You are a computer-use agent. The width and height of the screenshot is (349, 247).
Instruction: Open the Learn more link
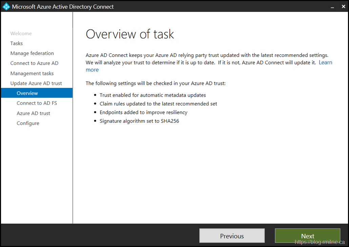(325, 62)
